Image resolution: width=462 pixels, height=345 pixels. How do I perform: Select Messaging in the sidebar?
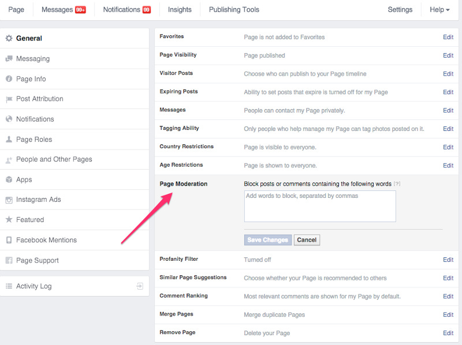74,59
